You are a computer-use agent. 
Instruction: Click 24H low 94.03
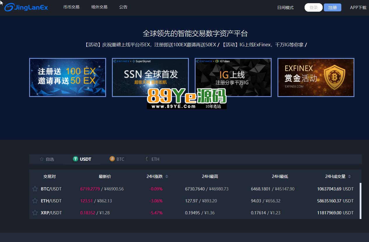pos(256,201)
